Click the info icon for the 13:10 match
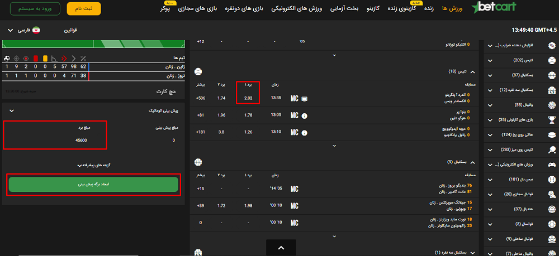 click(x=305, y=133)
